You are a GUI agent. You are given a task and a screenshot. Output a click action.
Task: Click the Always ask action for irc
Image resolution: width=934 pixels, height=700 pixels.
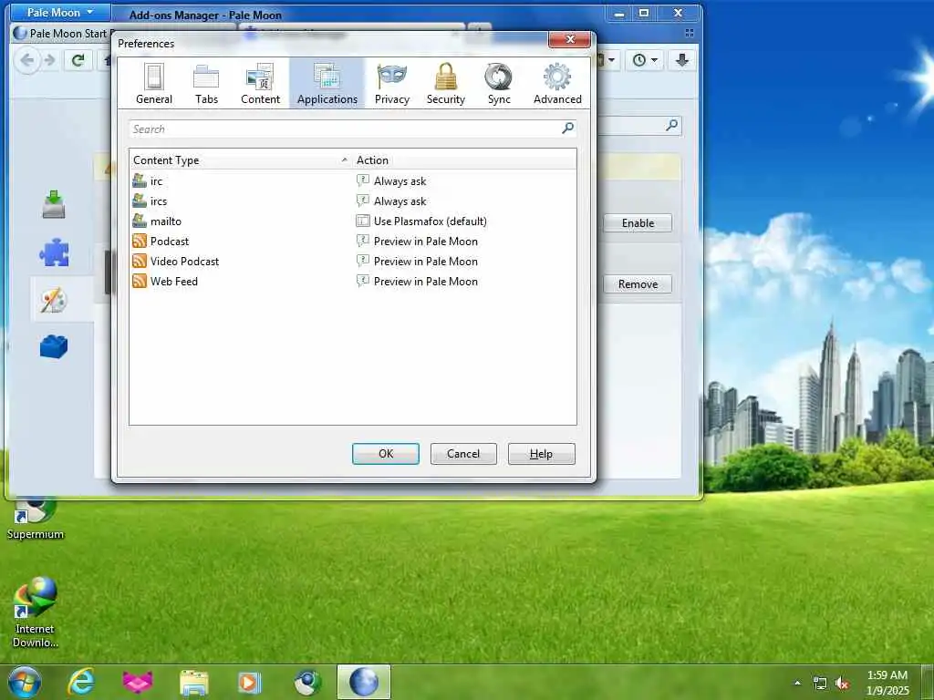click(400, 181)
